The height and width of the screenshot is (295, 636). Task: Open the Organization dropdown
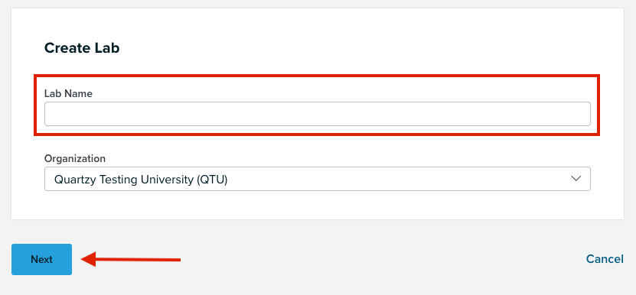[x=317, y=179]
